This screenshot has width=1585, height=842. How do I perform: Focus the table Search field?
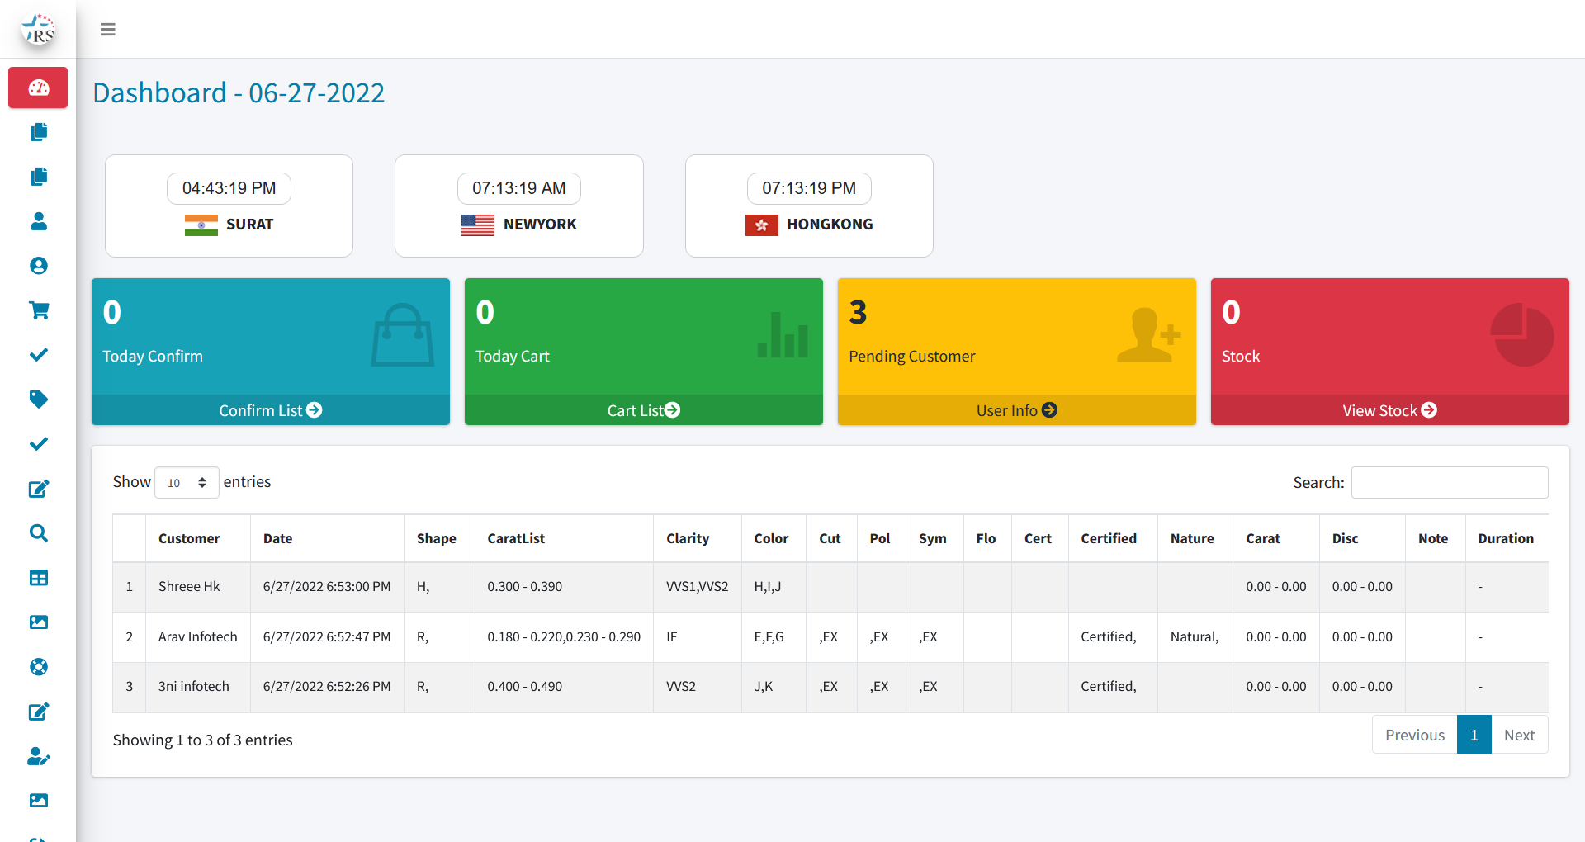pos(1450,483)
